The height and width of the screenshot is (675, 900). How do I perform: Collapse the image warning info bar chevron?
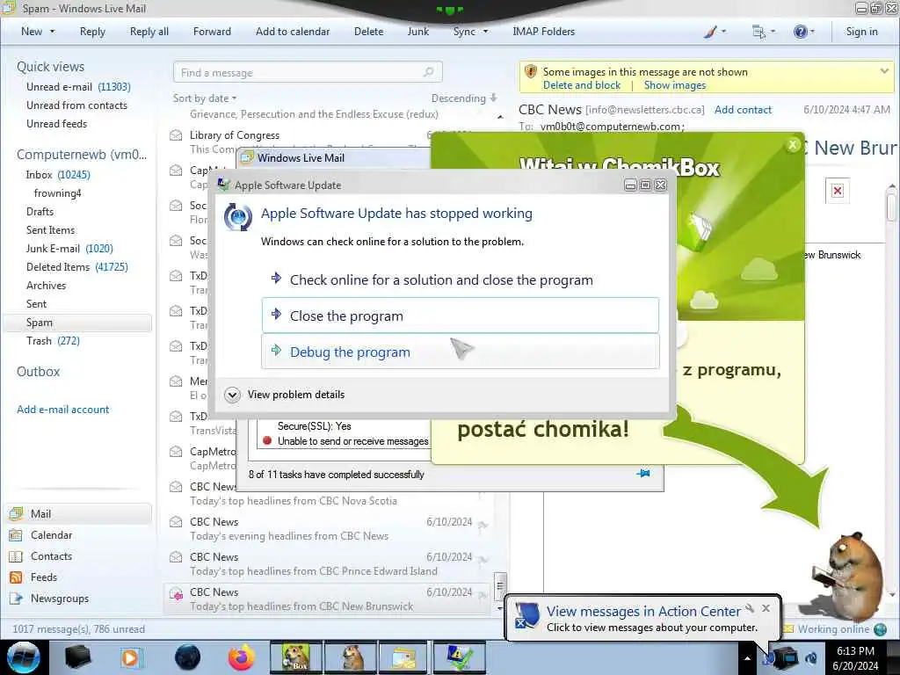point(884,71)
